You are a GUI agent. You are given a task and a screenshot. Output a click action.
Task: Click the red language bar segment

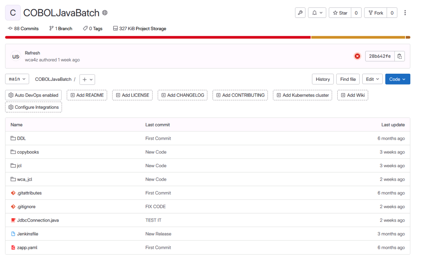pyautogui.click(x=158, y=37)
